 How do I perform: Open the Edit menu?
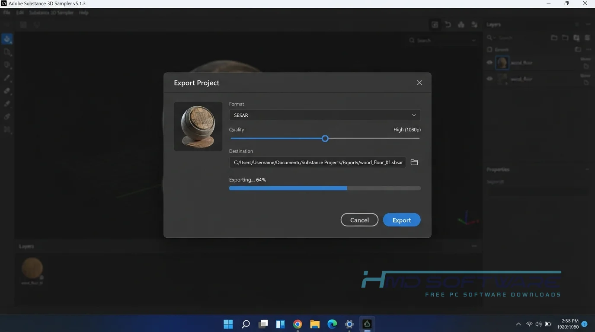(20, 13)
